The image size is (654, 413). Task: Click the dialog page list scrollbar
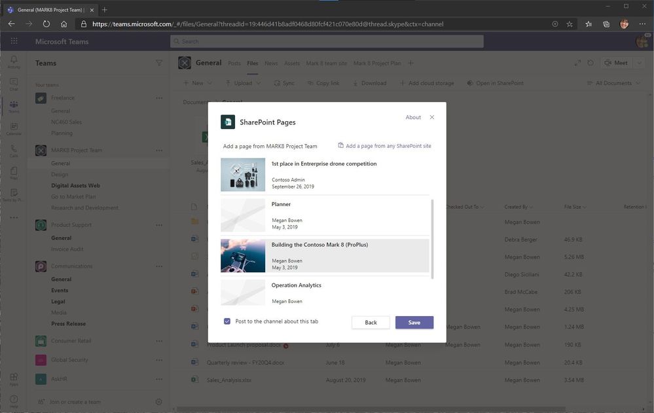[432, 239]
